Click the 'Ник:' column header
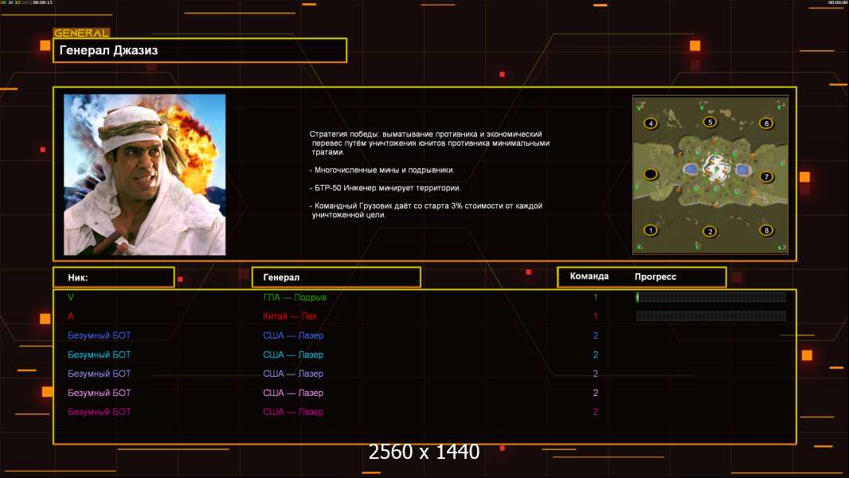Image resolution: width=849 pixels, height=478 pixels. pyautogui.click(x=114, y=277)
